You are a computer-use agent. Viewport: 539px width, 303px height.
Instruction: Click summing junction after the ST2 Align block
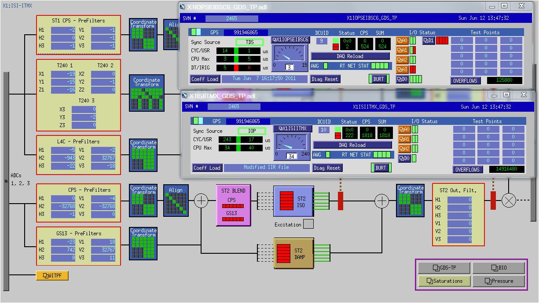coord(201,201)
